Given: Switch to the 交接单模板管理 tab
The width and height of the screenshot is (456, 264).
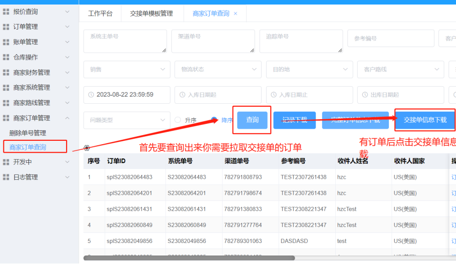Looking at the screenshot, I should point(151,14).
